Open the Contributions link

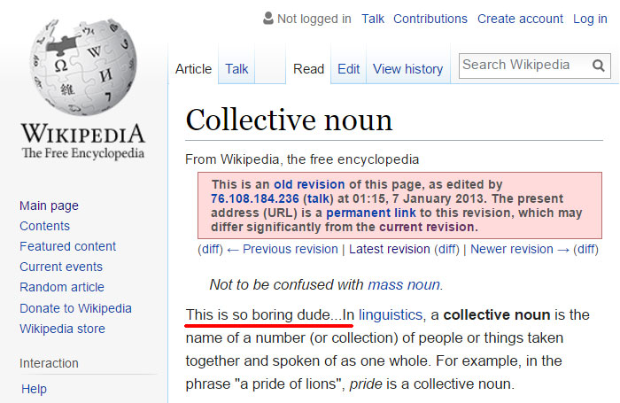tap(430, 19)
